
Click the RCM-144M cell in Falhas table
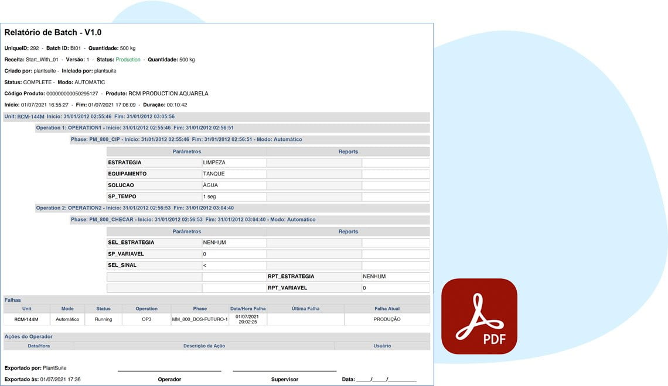point(26,319)
